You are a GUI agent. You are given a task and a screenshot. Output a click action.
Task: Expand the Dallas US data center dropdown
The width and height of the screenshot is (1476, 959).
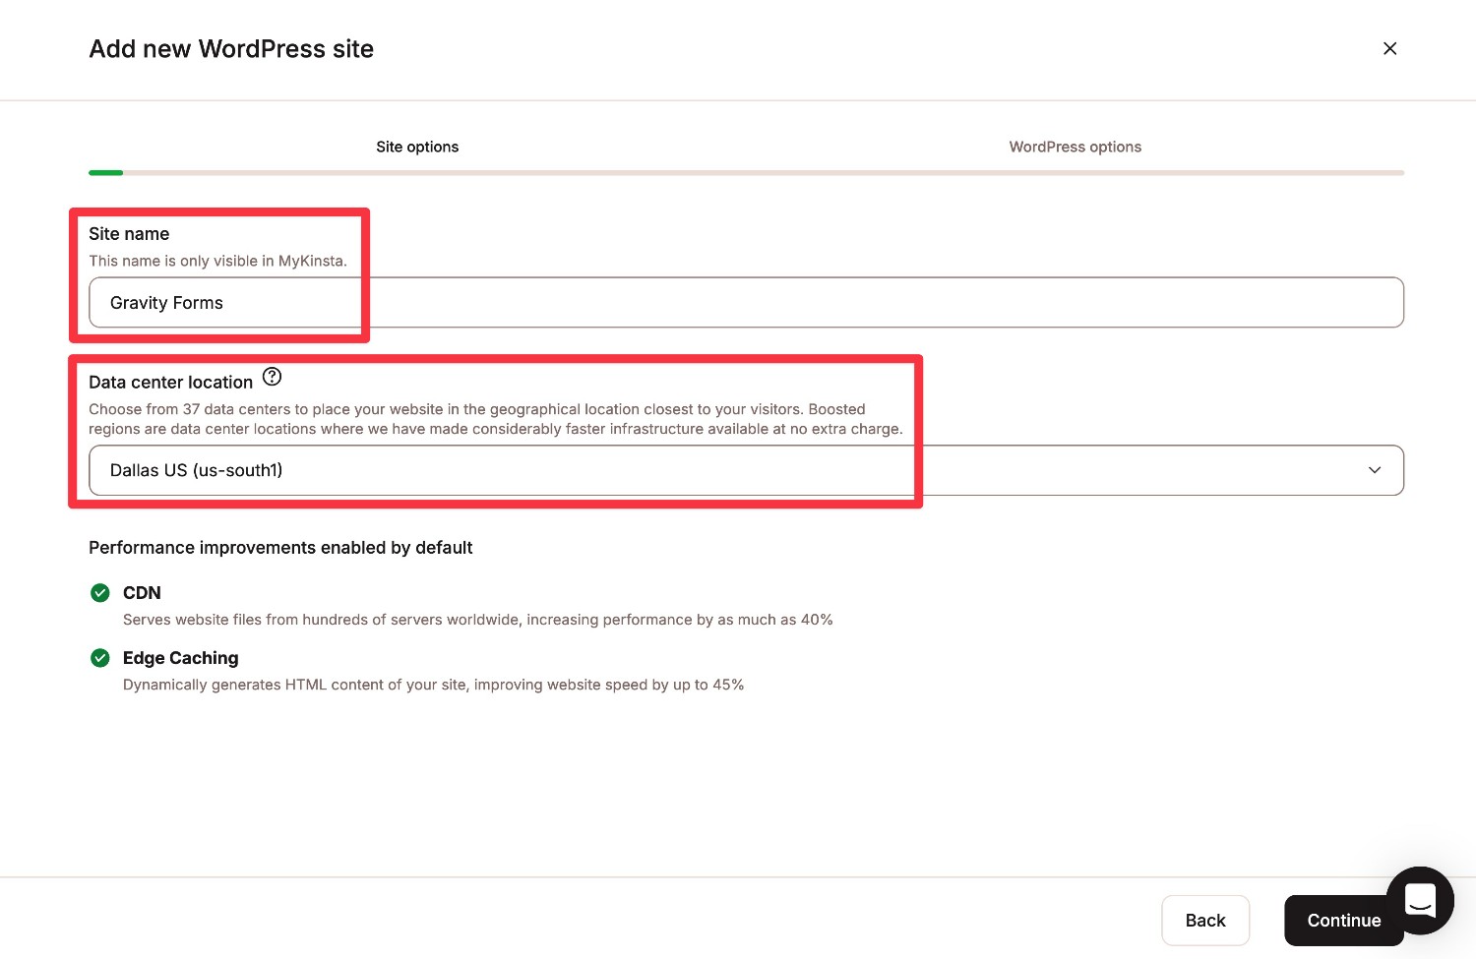tap(746, 470)
